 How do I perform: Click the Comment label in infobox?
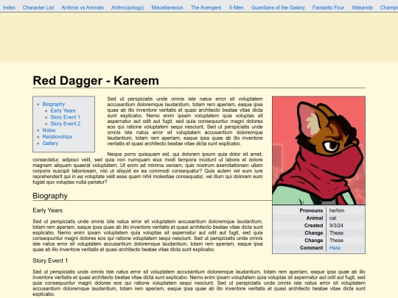tap(312, 248)
